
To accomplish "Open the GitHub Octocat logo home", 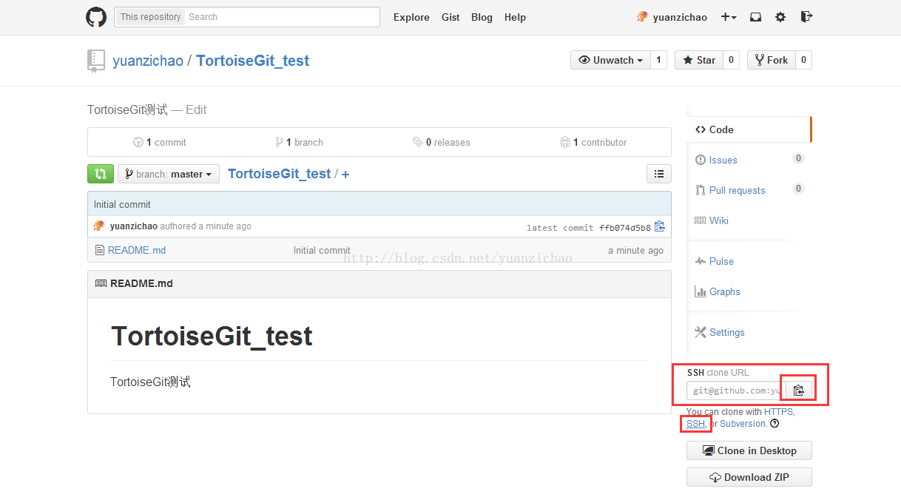I will click(96, 17).
